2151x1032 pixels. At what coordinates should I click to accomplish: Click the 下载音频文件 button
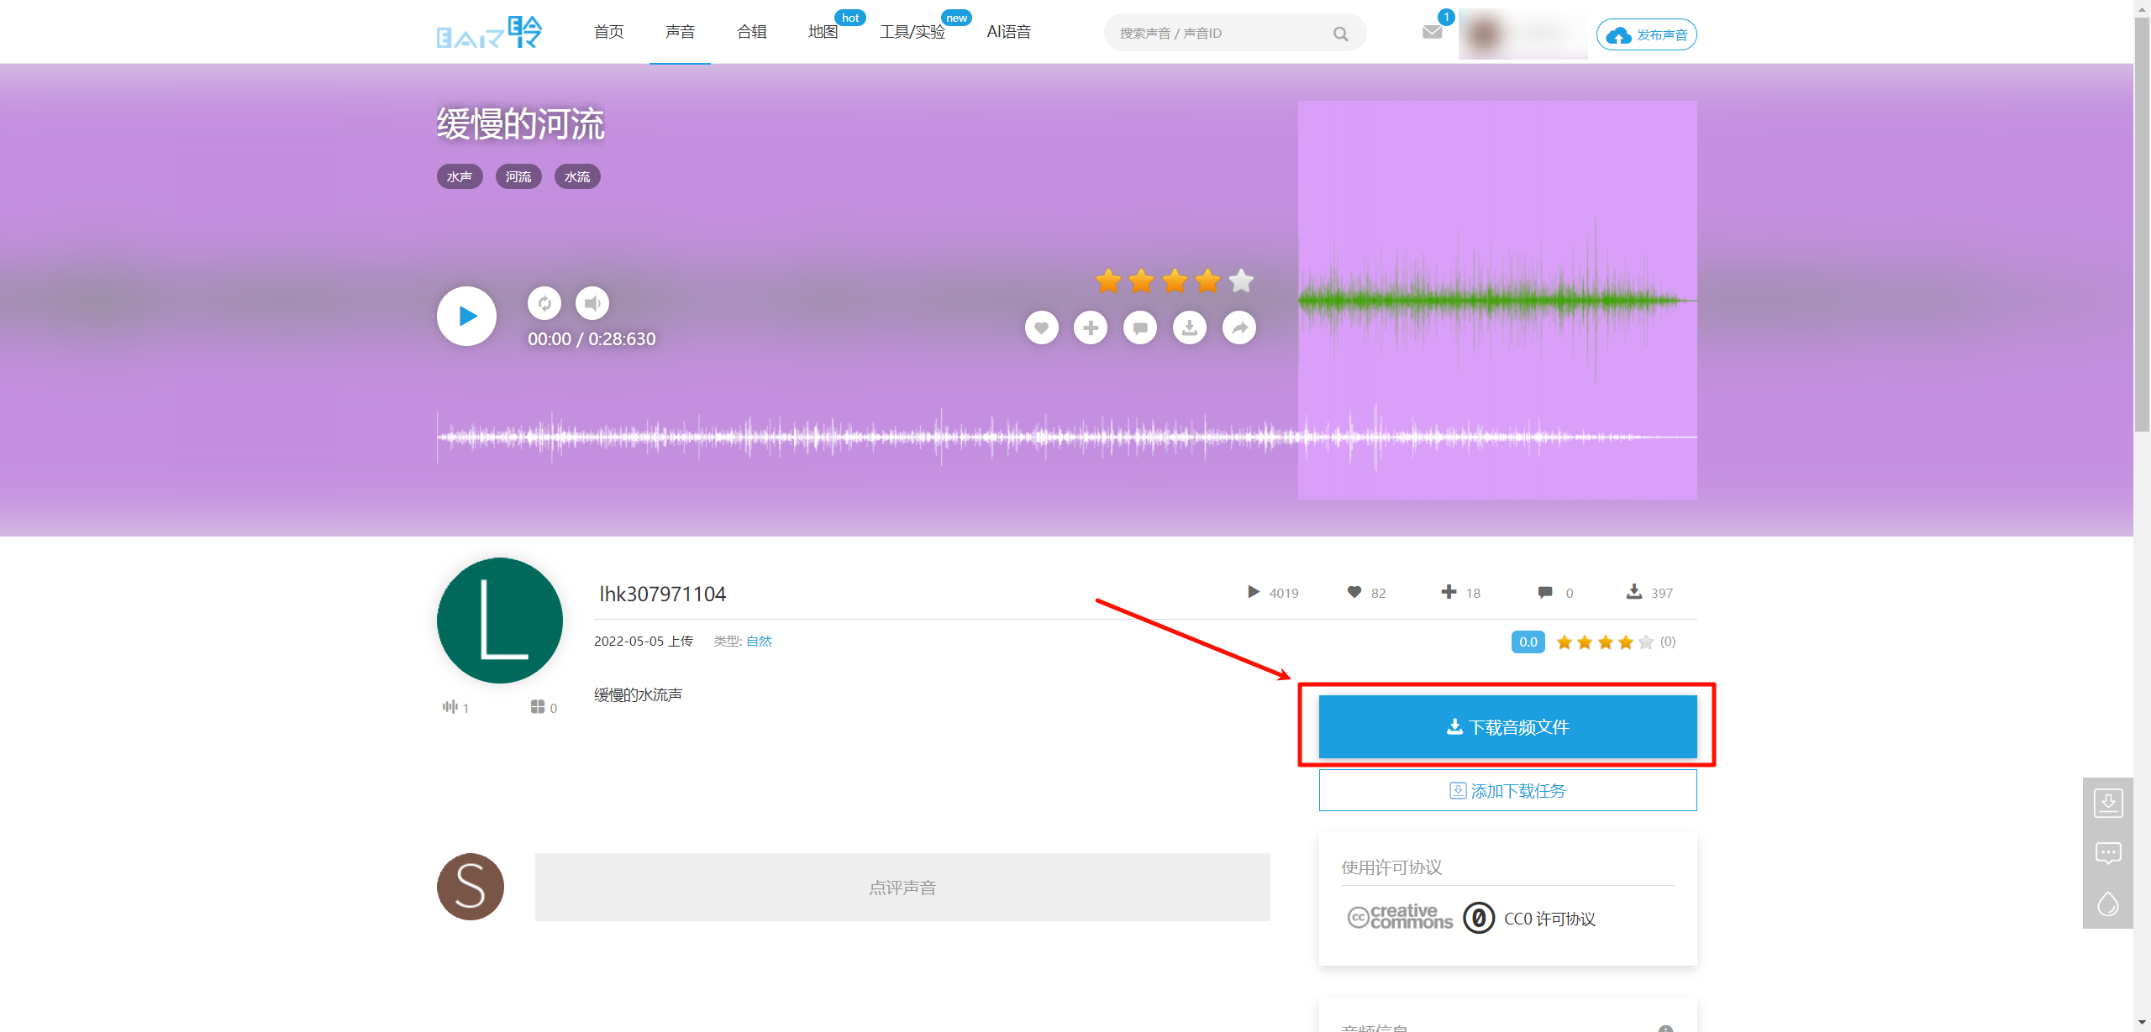pyautogui.click(x=1507, y=726)
